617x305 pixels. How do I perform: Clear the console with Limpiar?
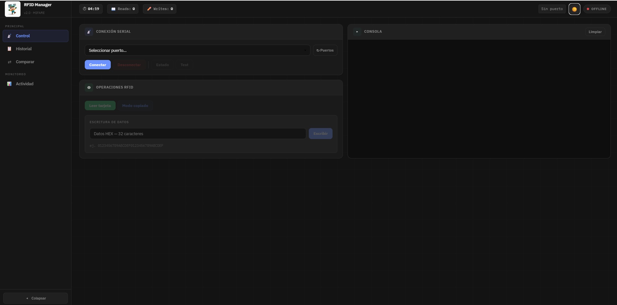point(595,32)
